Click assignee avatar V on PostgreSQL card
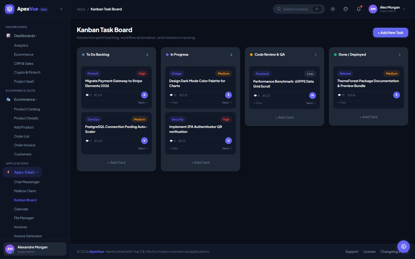 coord(144,141)
